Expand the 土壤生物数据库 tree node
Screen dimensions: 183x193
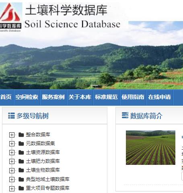pyautogui.click(x=12, y=170)
